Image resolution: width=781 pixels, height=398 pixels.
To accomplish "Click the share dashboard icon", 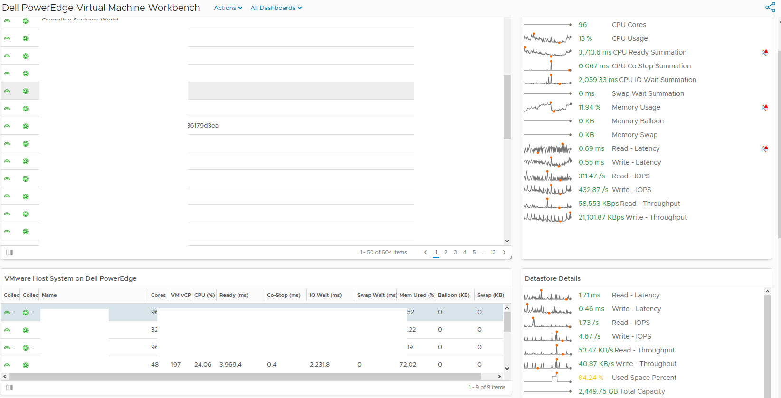I will (x=770, y=7).
